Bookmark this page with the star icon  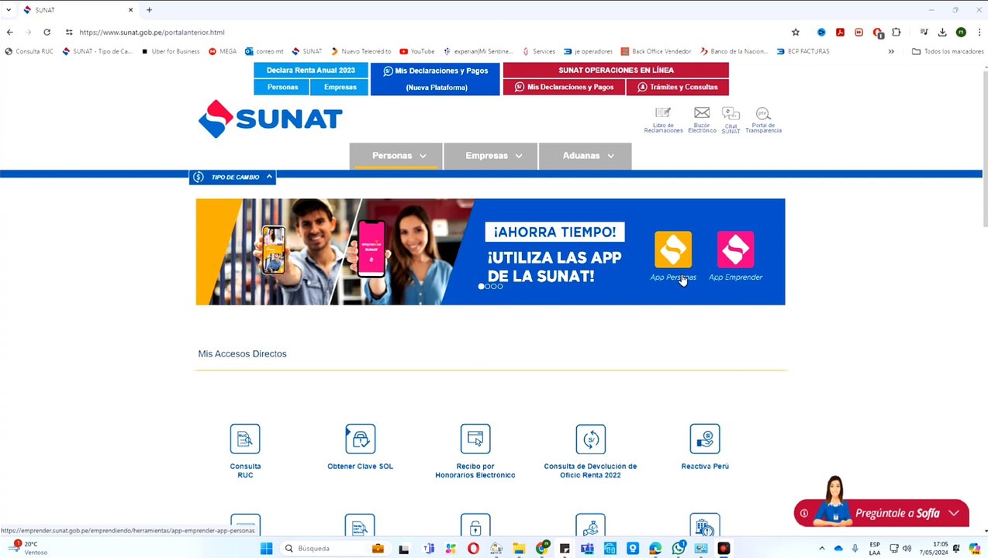coord(795,32)
